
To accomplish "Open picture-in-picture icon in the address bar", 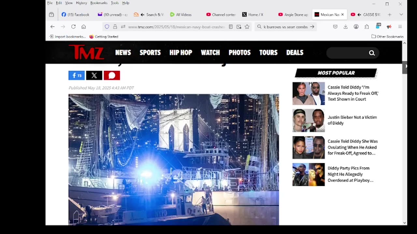I will pos(239,27).
